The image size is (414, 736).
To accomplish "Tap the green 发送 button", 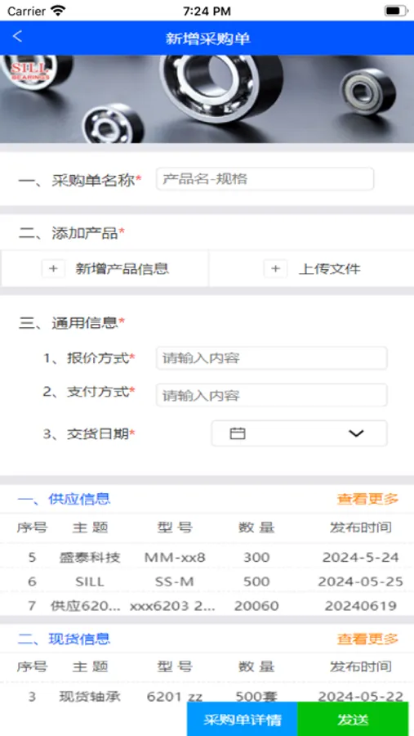I will point(353,719).
